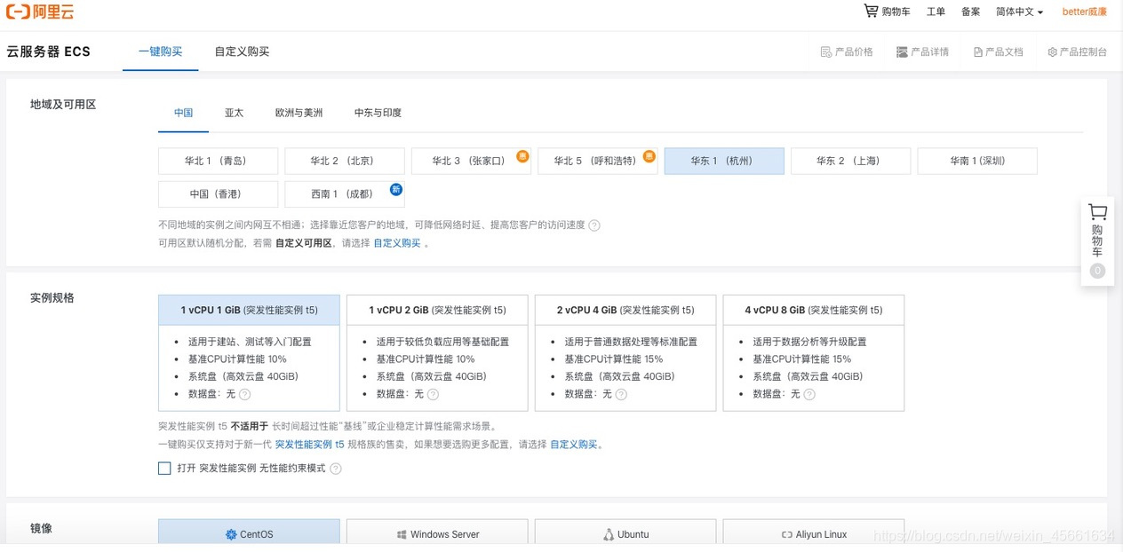Switch to 自定义购买 tab
Screen dimensions: 1123x552
242,51
